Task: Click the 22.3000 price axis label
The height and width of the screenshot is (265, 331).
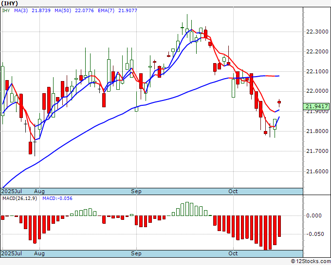Action: click(x=317, y=32)
